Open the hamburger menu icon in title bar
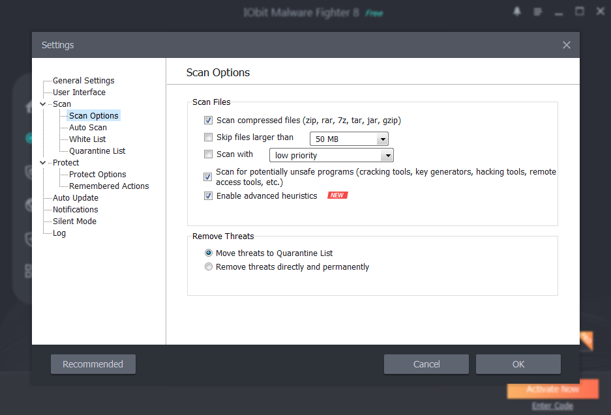Image resolution: width=611 pixels, height=415 pixels. 537,12
